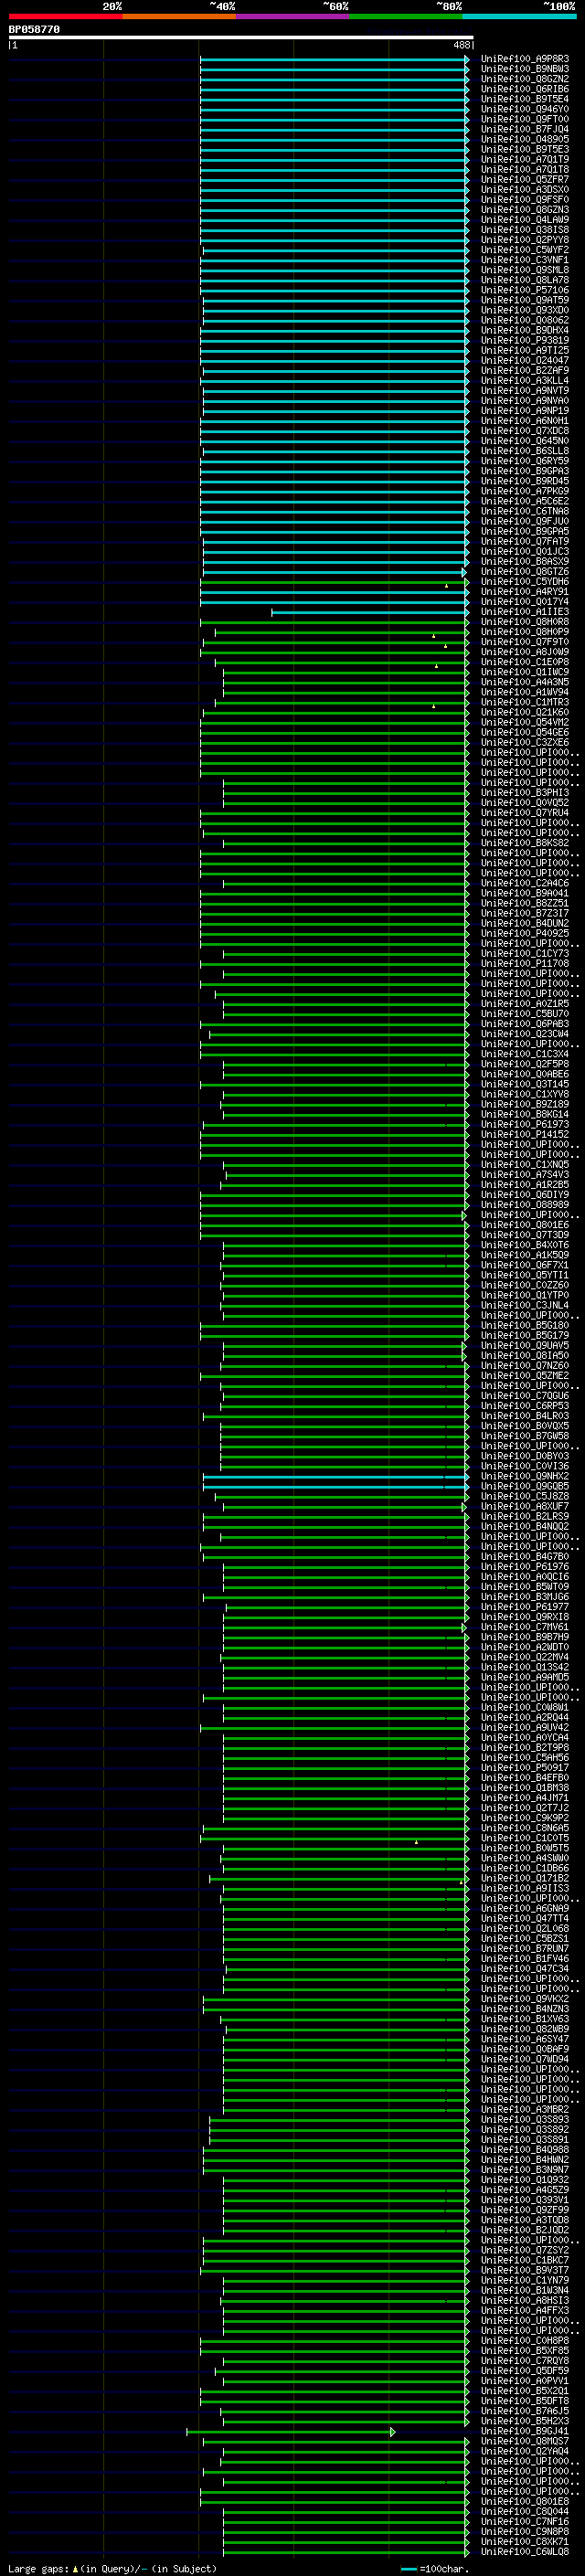Select label UniRef100_Q8H0R8
The width and height of the screenshot is (585, 2576).
[x=524, y=622]
